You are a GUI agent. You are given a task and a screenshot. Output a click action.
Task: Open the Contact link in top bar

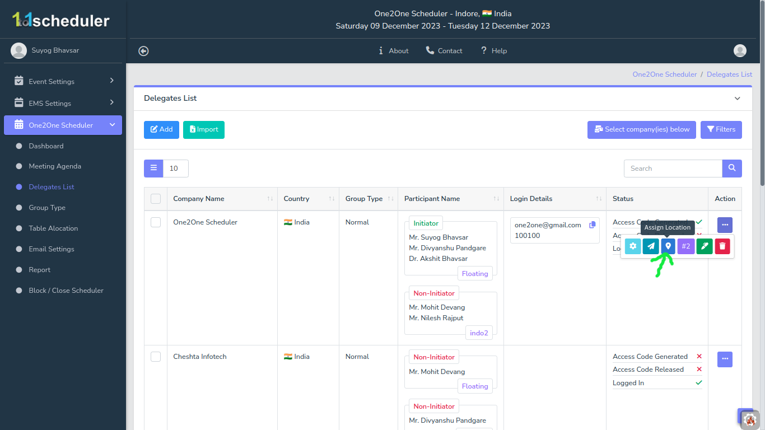[x=444, y=51]
